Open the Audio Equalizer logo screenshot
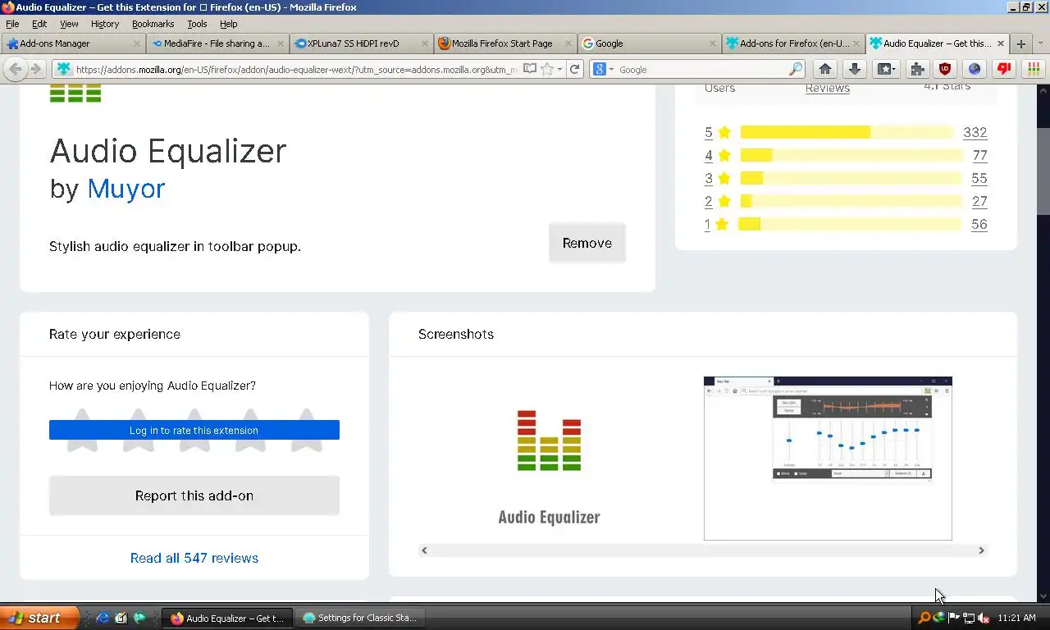Screen dimensions: 1050x630 tap(549, 459)
